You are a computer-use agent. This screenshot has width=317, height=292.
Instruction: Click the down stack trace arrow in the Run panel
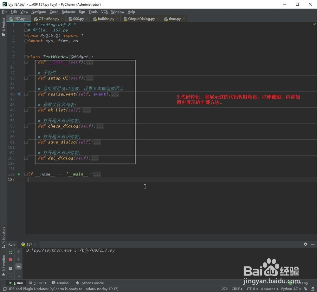pos(18,259)
